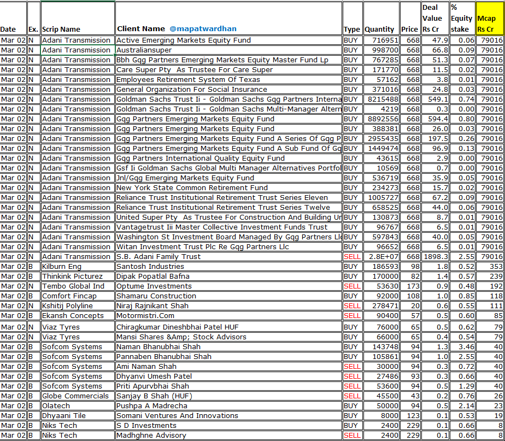Click Thinkink Picturez scrip cell
The height and width of the screenshot is (441, 505).
click(78, 277)
